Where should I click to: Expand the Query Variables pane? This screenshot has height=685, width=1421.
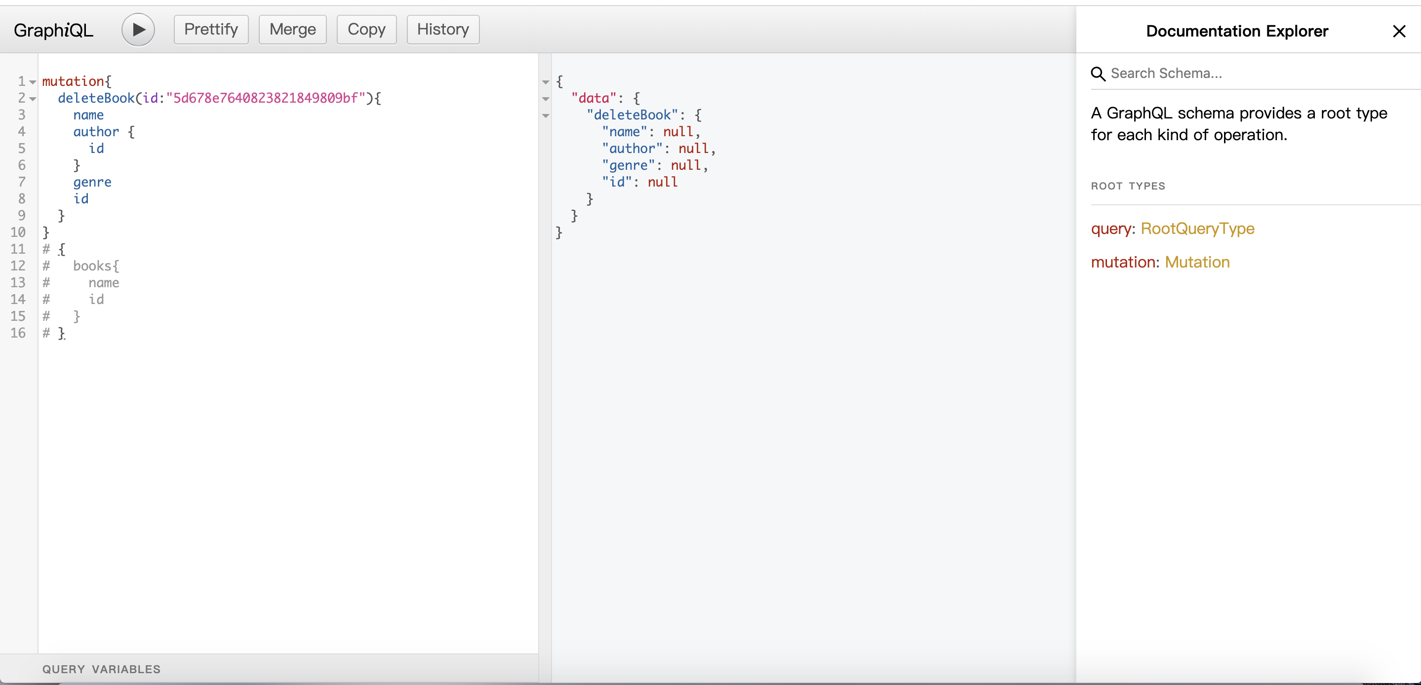coord(102,669)
